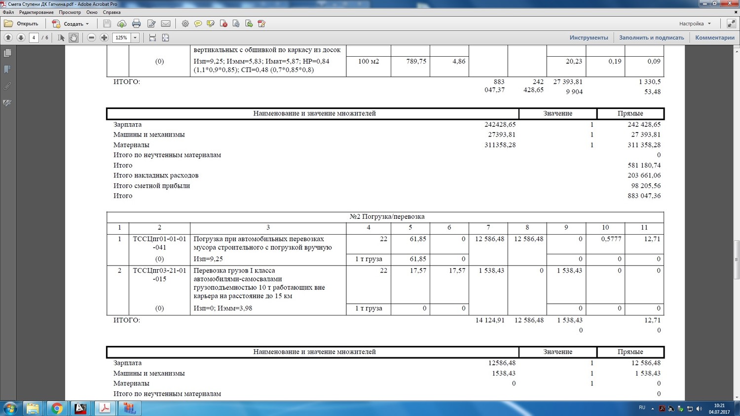Click the fit width scrolling icon

(152, 37)
